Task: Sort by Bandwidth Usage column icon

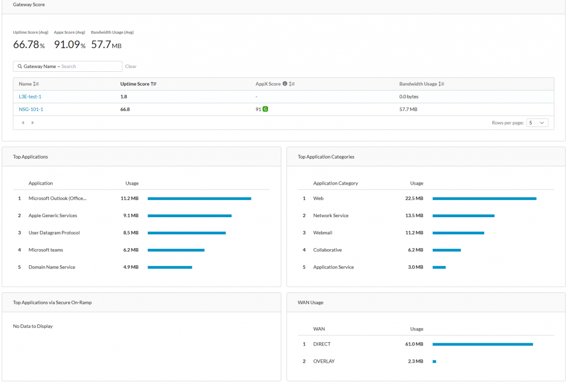Action: (442, 84)
